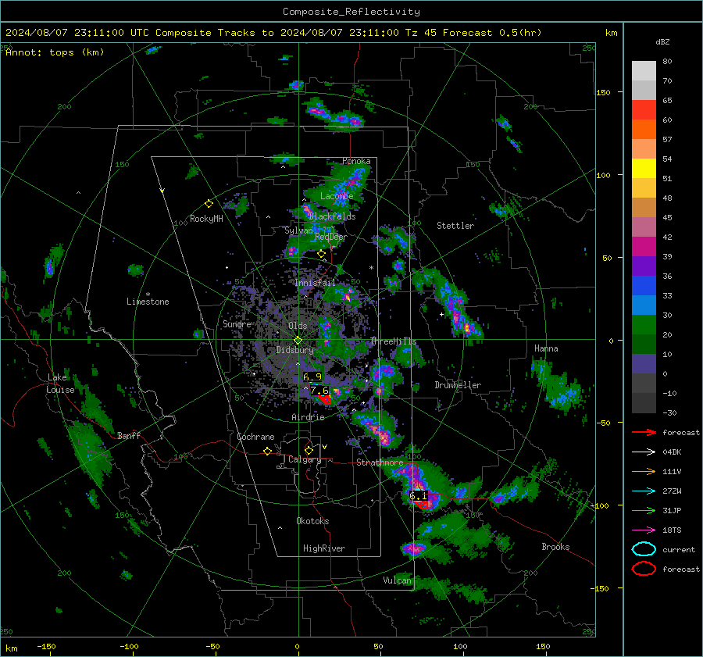Select the magenta swatch in dBZ scale
The width and height of the screenshot is (703, 657).
644,247
